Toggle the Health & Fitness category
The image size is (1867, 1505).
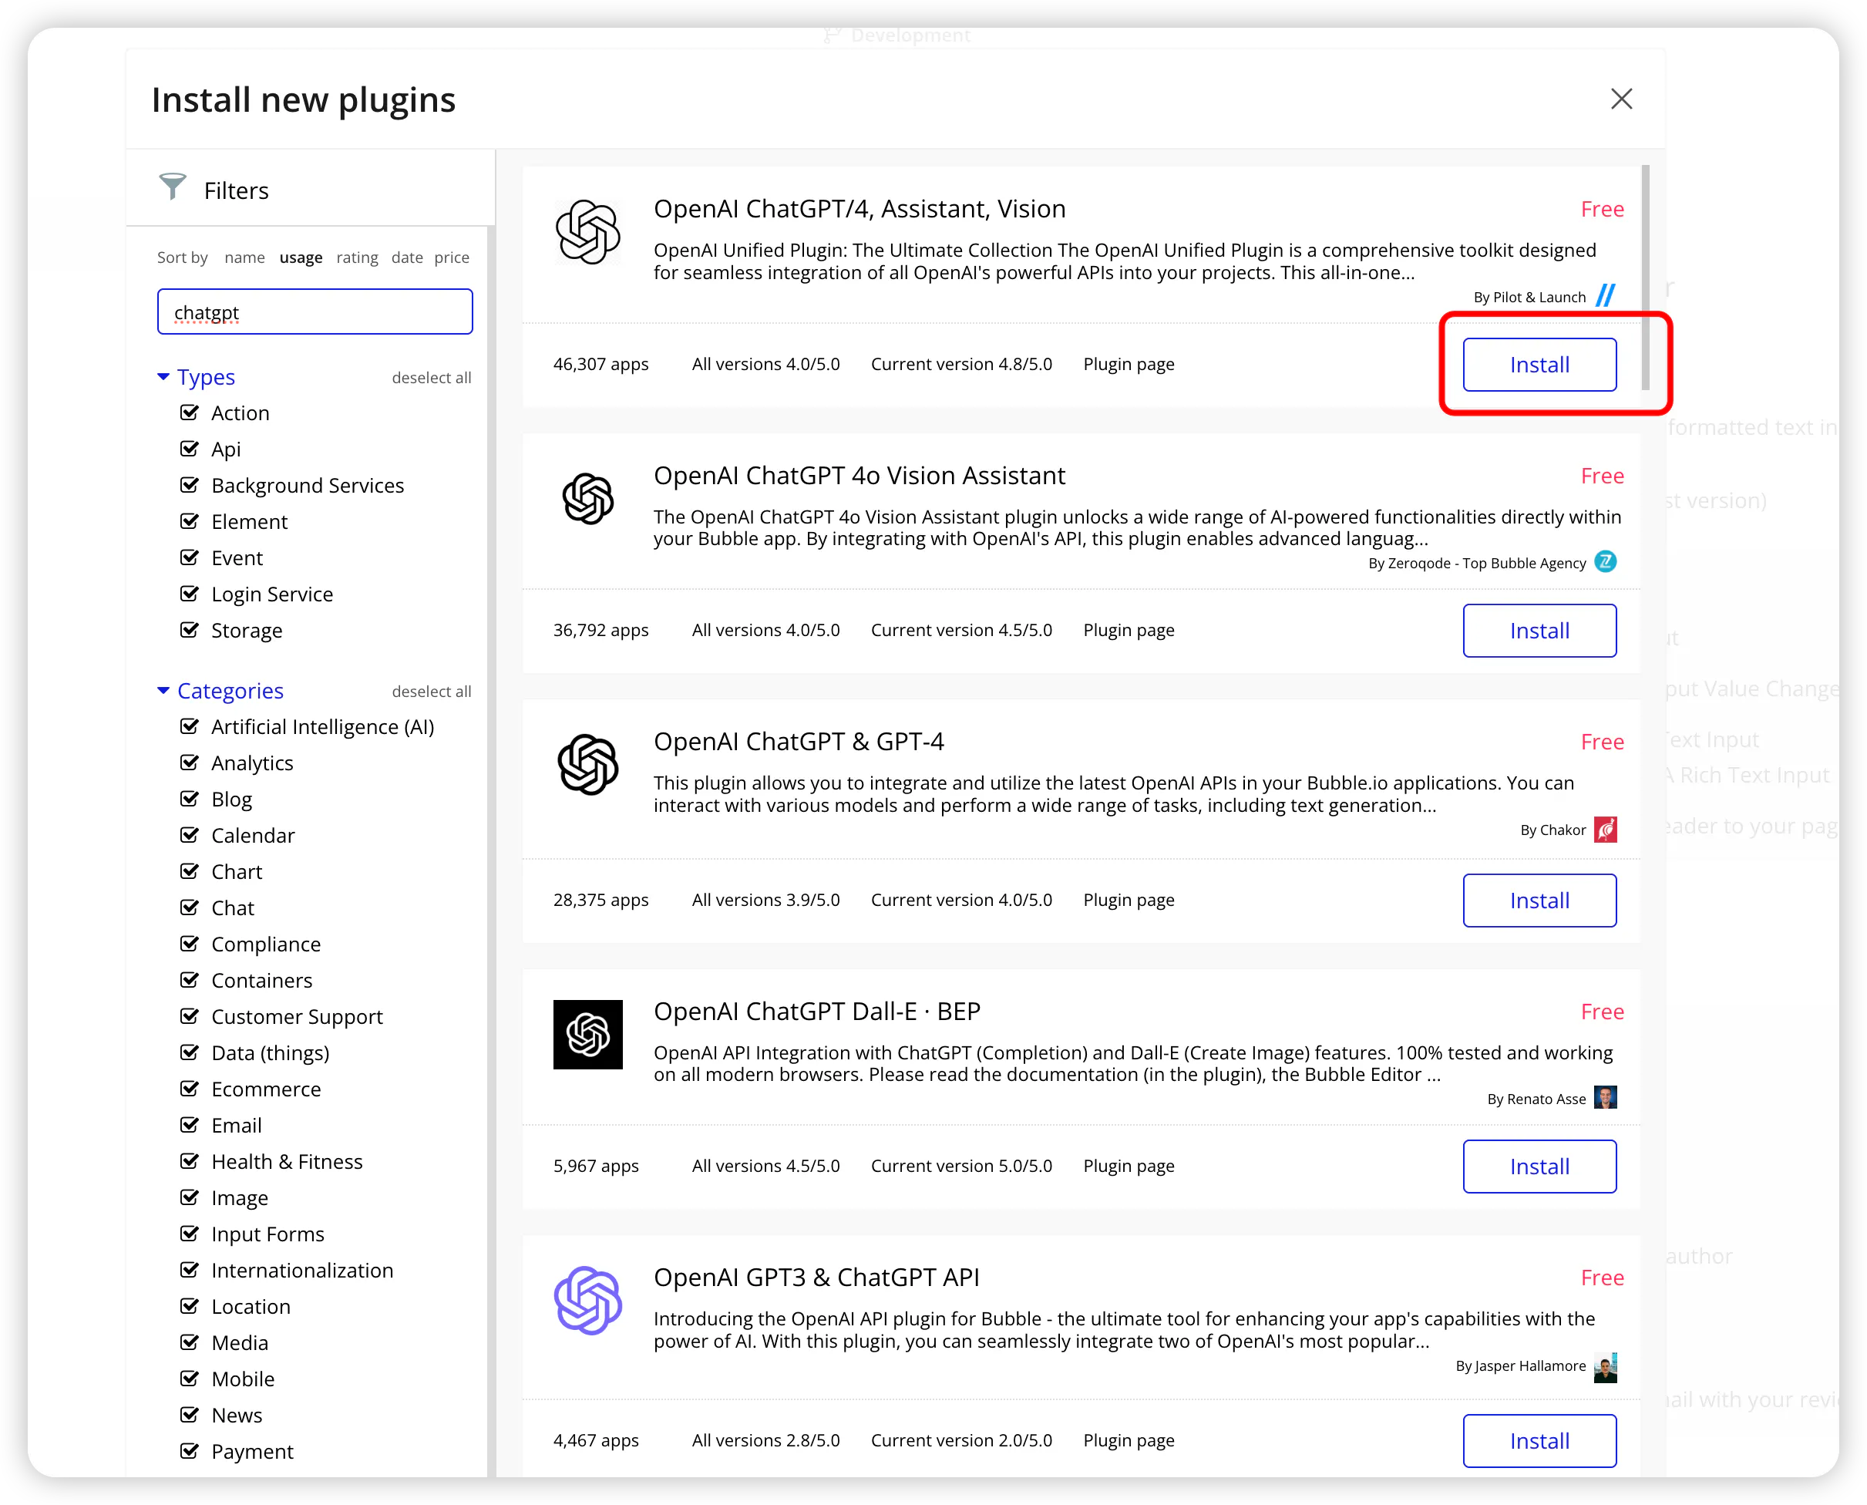[x=189, y=1161]
